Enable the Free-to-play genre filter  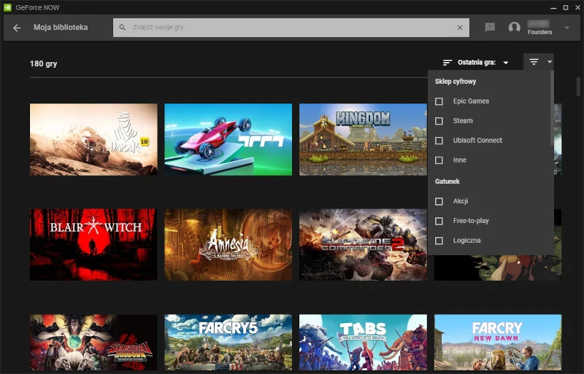(439, 221)
